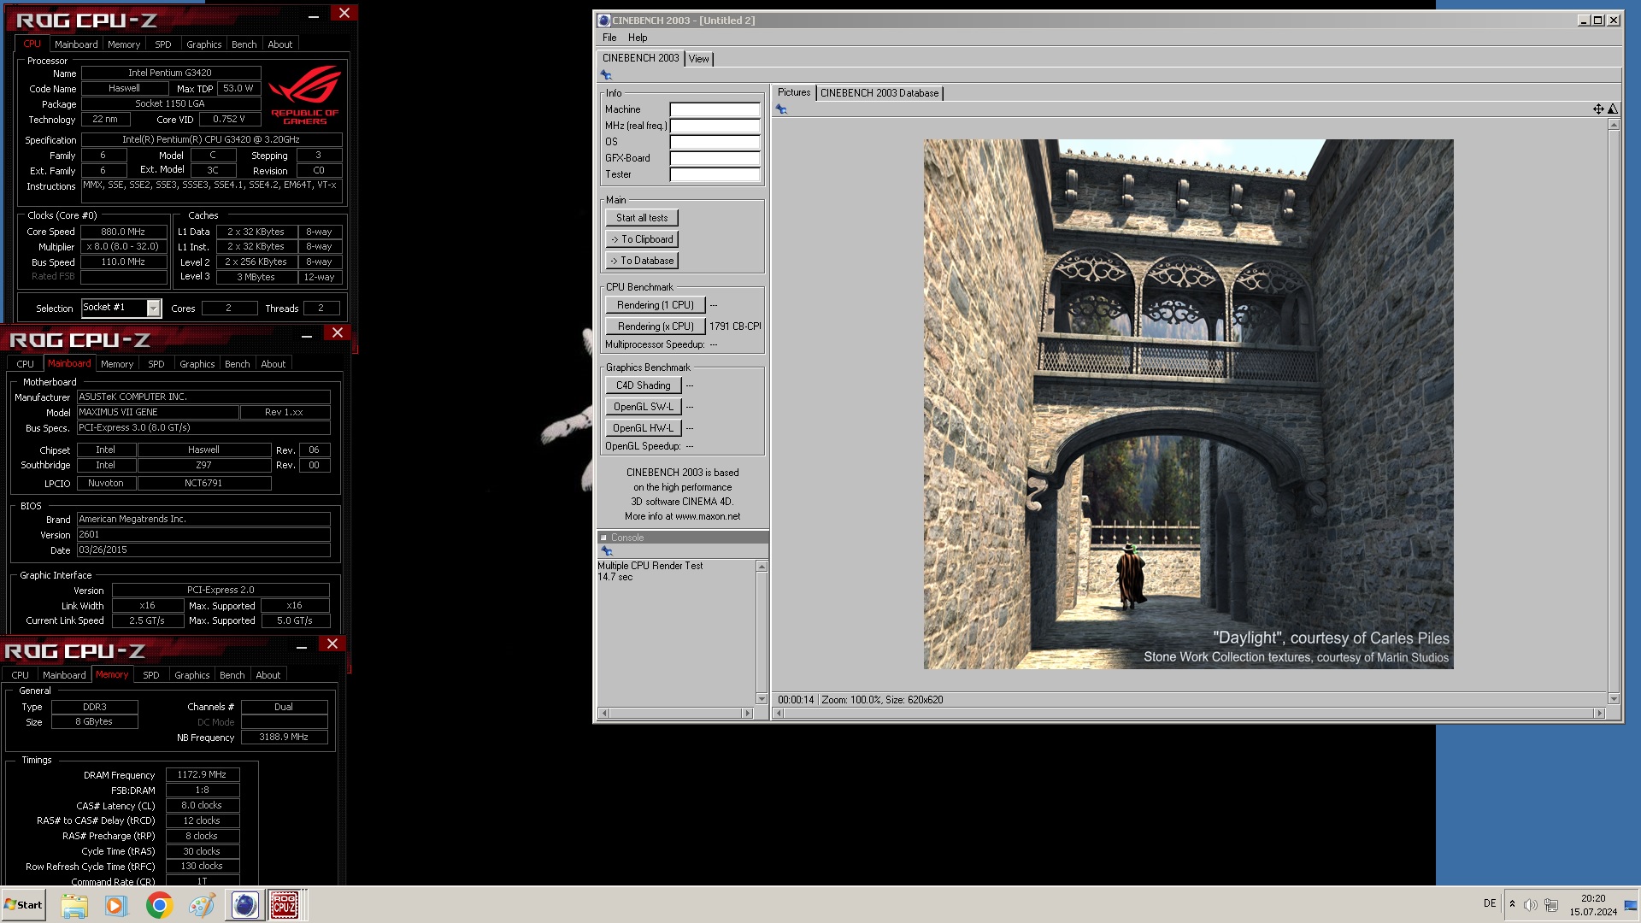Run the OpenGL HW-L test

644,428
